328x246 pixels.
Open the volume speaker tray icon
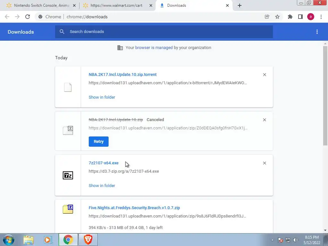pyautogui.click(x=296, y=240)
